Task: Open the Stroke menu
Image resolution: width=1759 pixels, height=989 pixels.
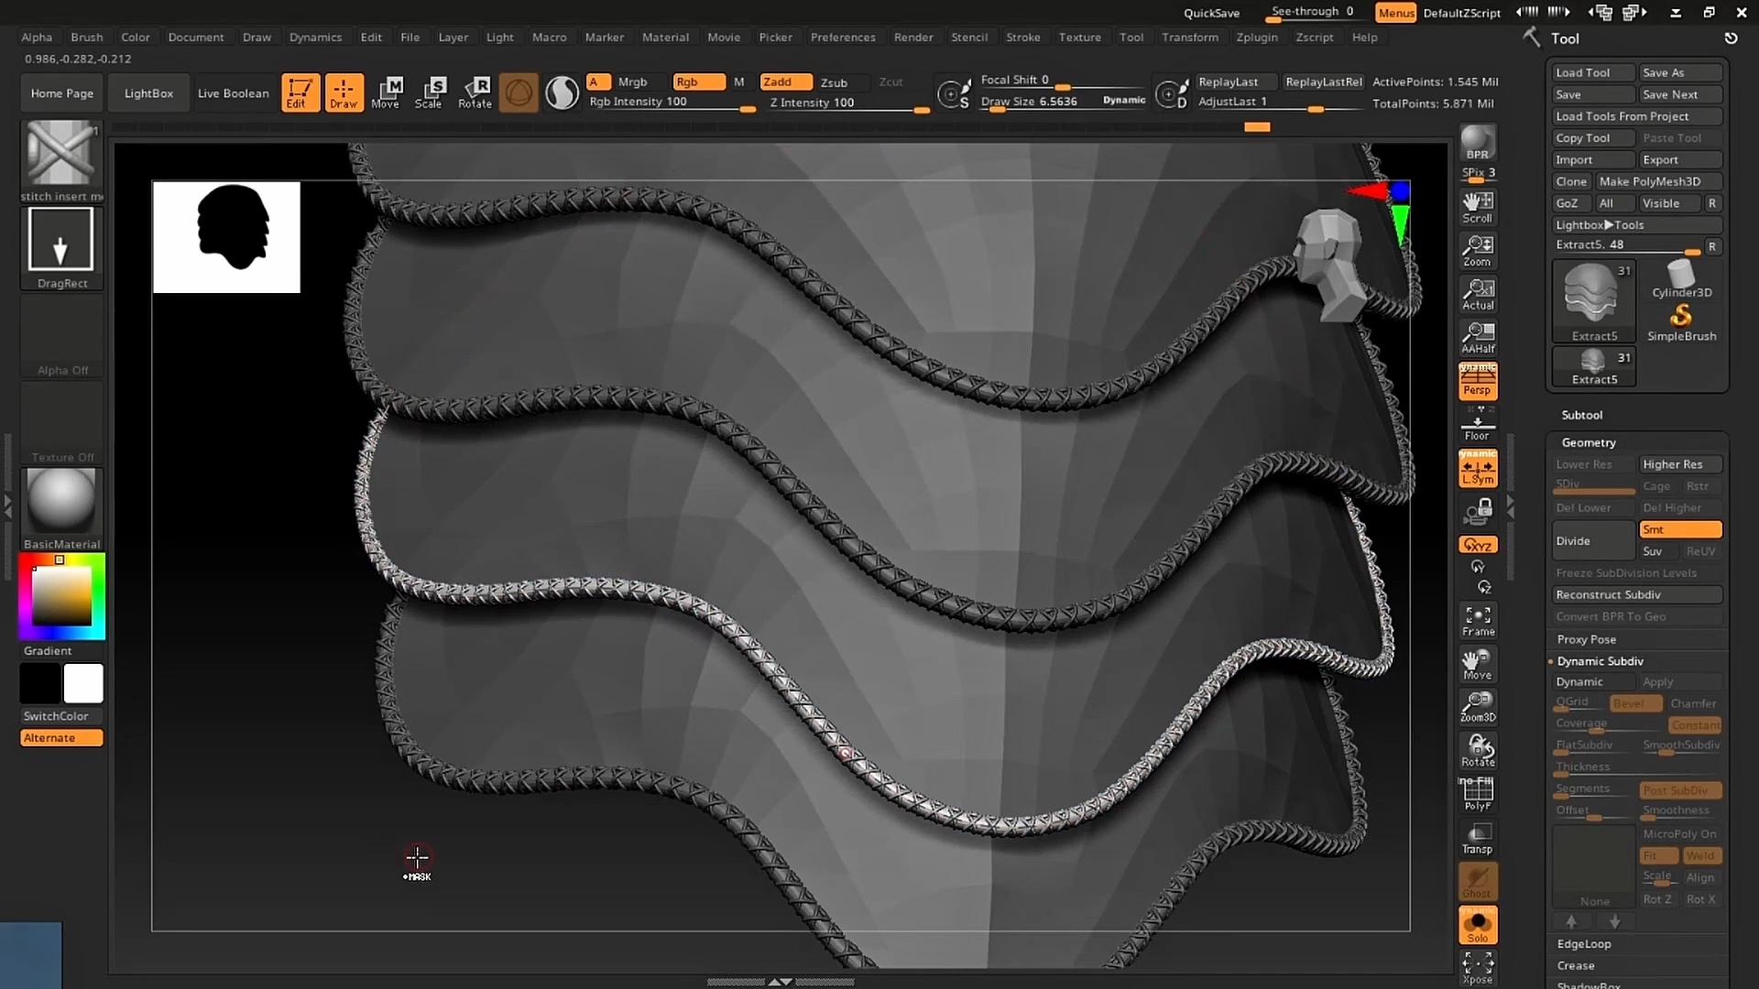Action: (1023, 37)
